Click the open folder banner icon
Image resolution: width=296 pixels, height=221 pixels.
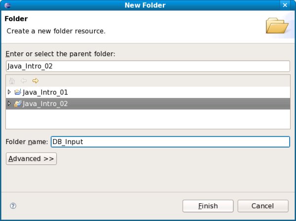pyautogui.click(x=276, y=25)
